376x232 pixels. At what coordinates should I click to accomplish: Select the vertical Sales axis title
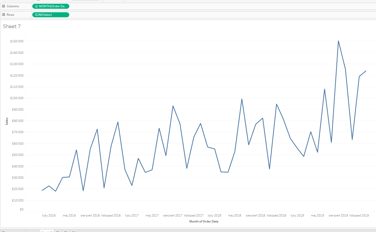tap(7, 121)
